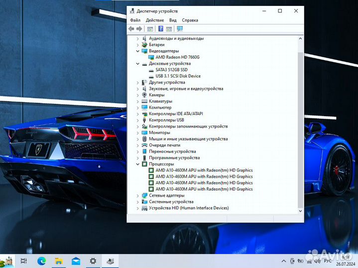Screen dimensions: 358x268
Task: Expand the Другие устройства node
Action: coord(138,82)
